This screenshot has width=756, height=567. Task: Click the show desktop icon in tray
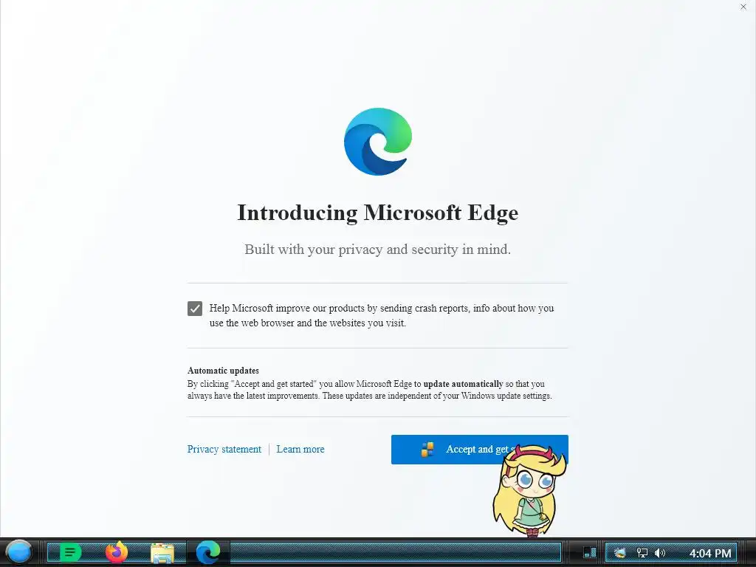coord(590,552)
